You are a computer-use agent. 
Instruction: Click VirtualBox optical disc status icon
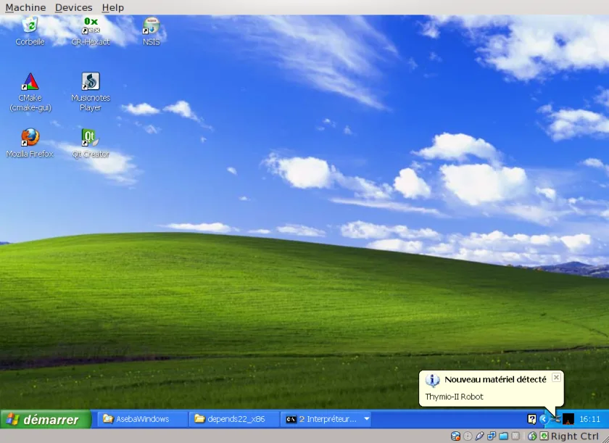(x=468, y=436)
